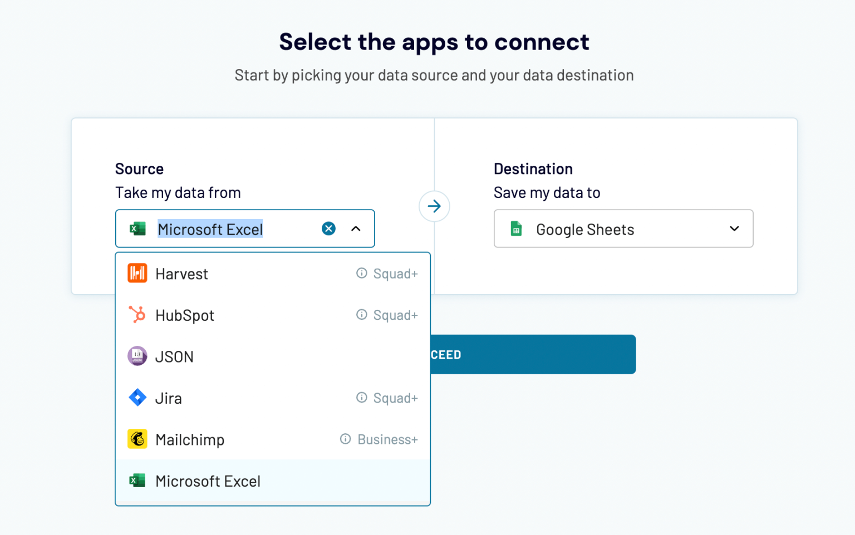The height and width of the screenshot is (535, 855).
Task: Click the Squad+ label next to Jira
Action: (x=395, y=397)
